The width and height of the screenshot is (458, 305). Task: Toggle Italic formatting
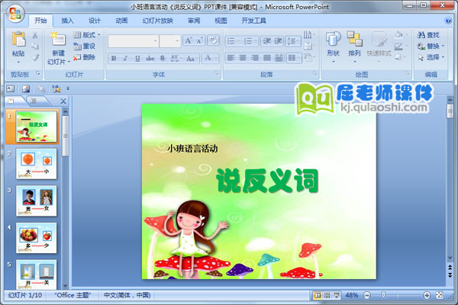126,59
